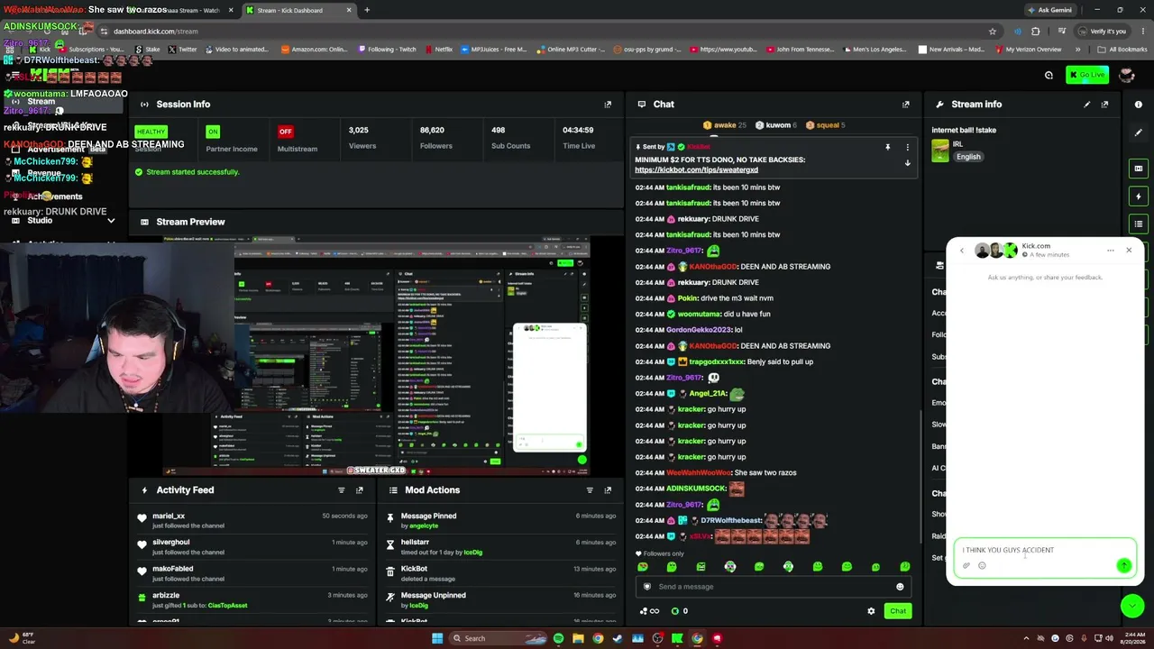This screenshot has height=649, width=1154.
Task: Open the lightning quick actions icon
Action: (1139, 197)
